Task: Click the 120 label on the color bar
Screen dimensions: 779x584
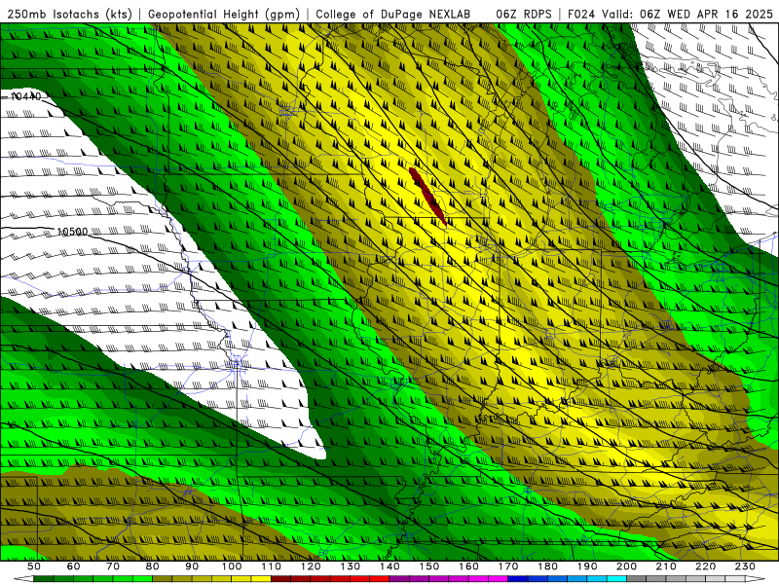Action: [311, 566]
